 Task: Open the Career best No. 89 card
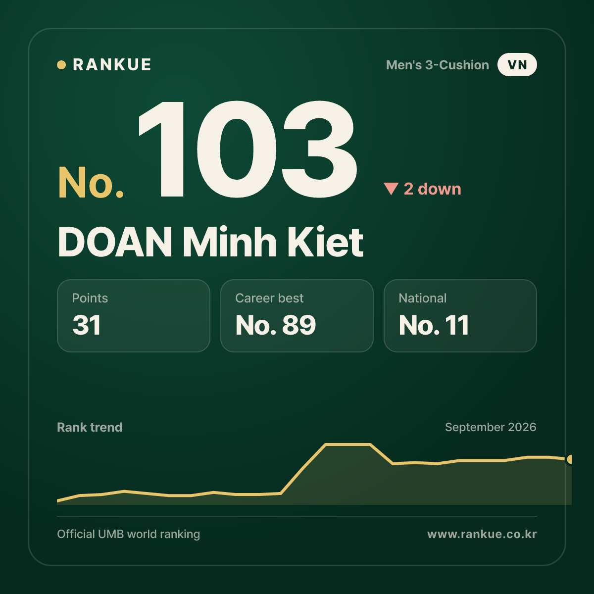(x=297, y=316)
